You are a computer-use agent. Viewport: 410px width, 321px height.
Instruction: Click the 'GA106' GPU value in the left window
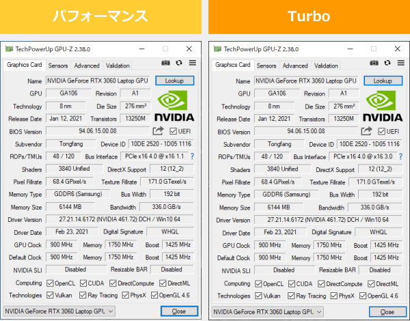[x=68, y=93]
